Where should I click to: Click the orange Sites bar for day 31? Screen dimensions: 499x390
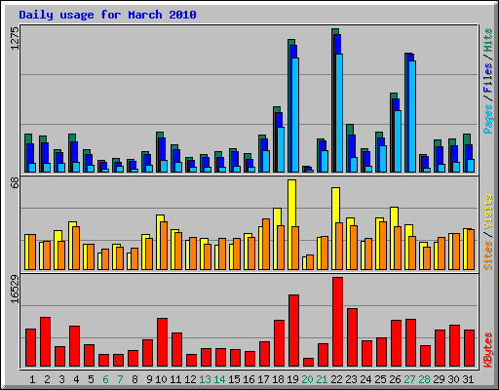coord(471,250)
